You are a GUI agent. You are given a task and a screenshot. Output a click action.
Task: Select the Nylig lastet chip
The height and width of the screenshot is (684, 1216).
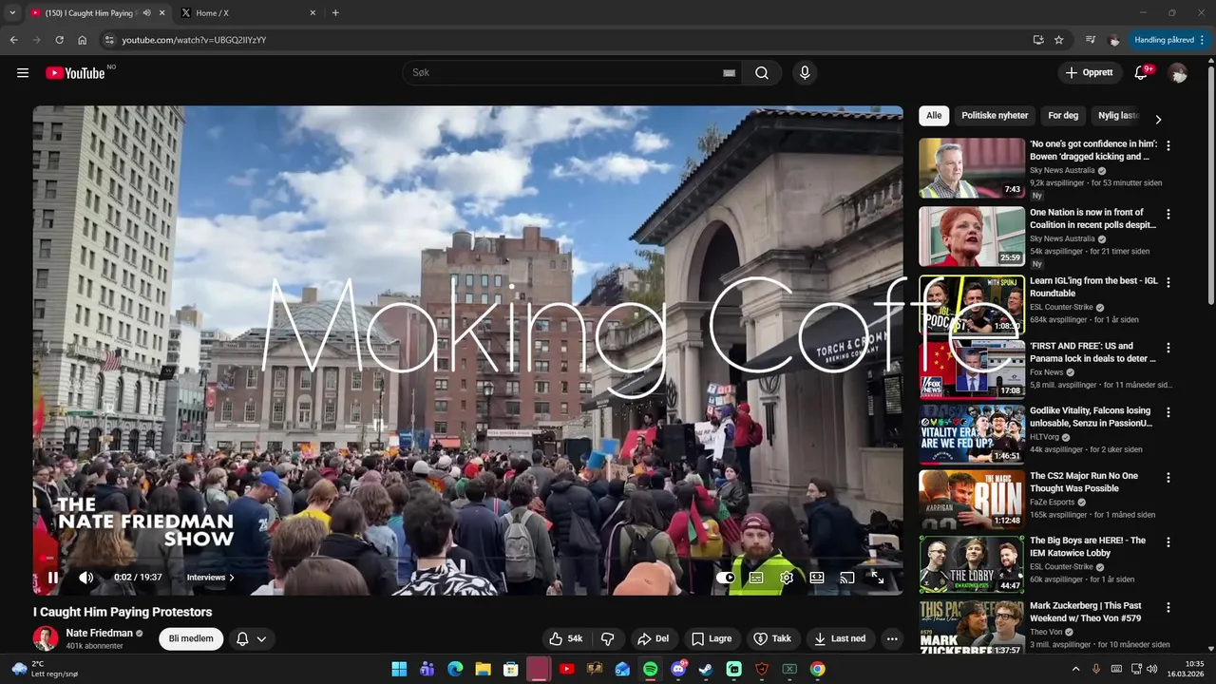pyautogui.click(x=1117, y=116)
